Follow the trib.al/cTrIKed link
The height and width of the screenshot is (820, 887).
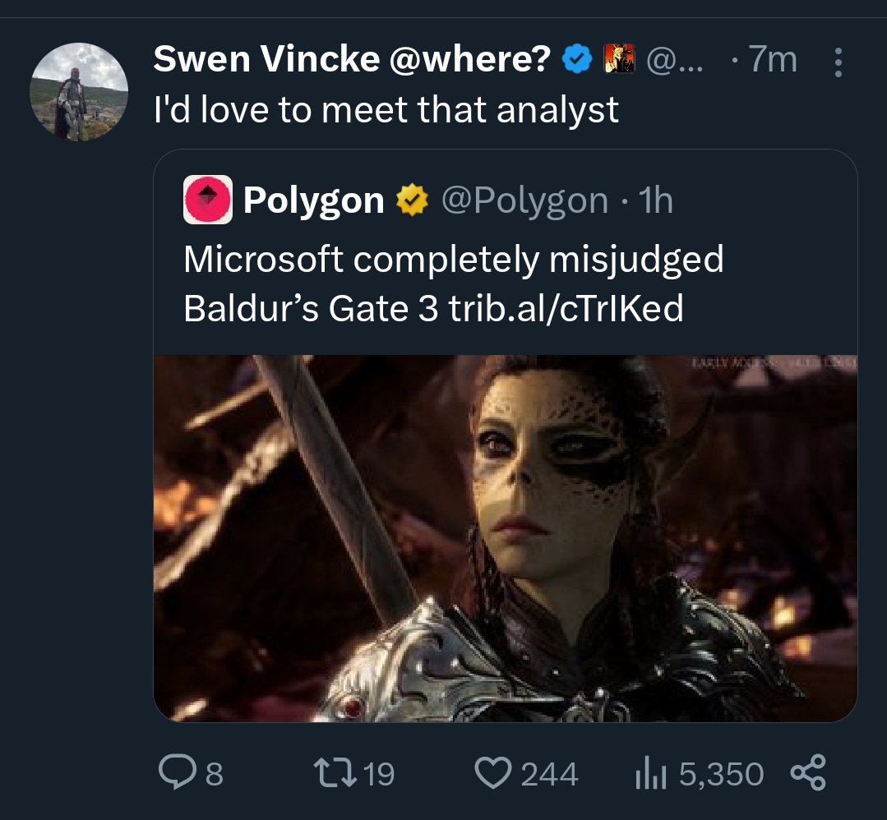(x=566, y=308)
